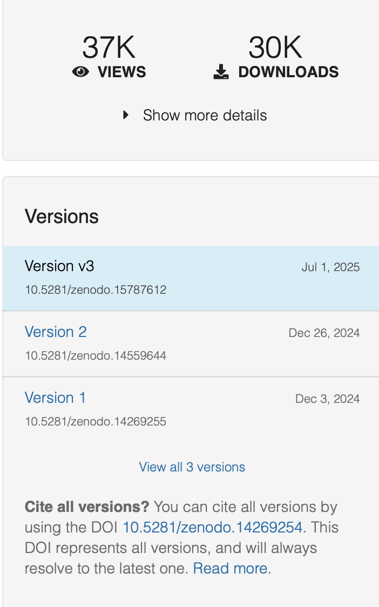Image resolution: width=379 pixels, height=607 pixels.
Task: Click DOI 10.5281/zenodo.14559644 under Version 2
Action: click(x=96, y=356)
